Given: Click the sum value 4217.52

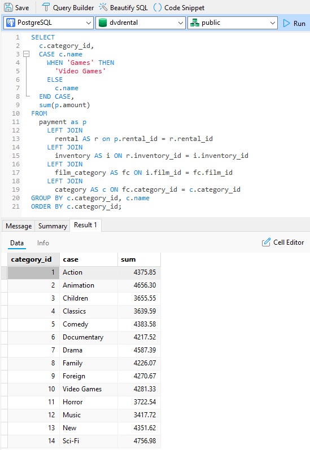Looking at the screenshot, I should pyautogui.click(x=139, y=337).
